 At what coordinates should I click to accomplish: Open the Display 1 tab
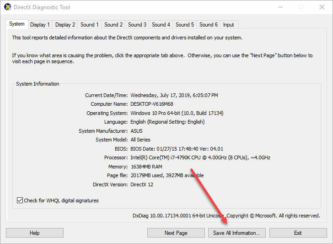click(x=40, y=25)
